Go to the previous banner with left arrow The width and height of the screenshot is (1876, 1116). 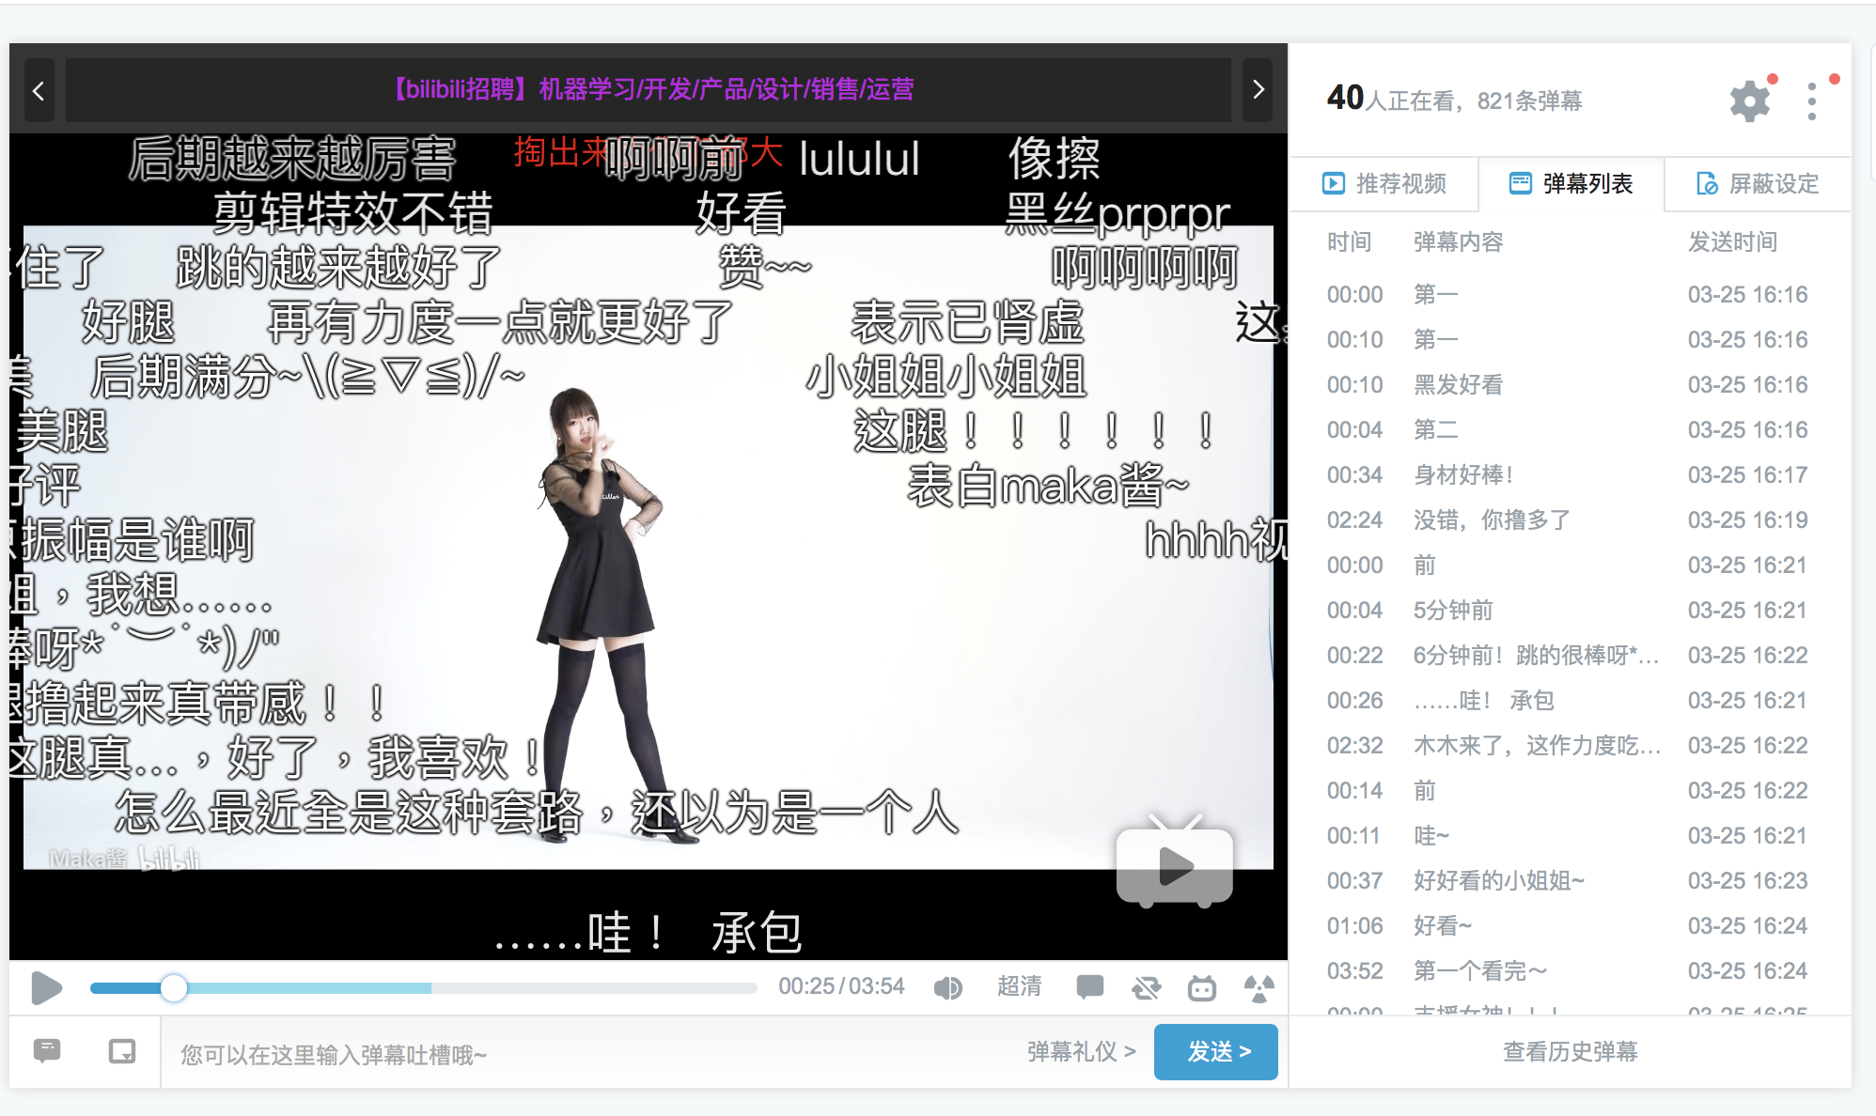click(39, 90)
